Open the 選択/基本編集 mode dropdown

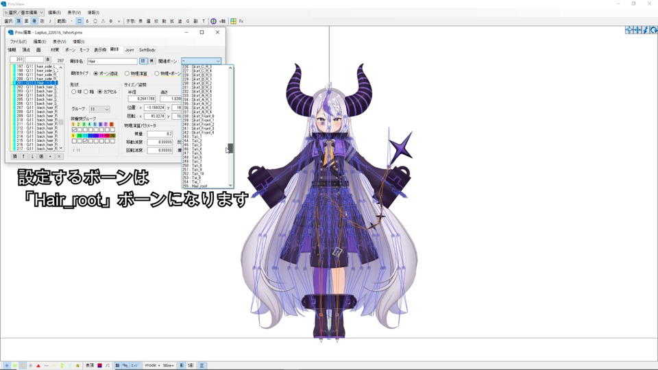point(23,12)
